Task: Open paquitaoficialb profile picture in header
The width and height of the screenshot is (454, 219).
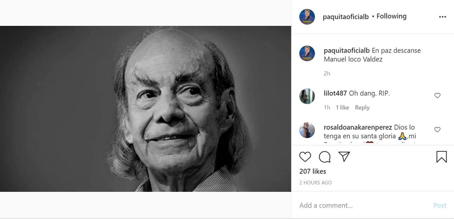Action: [x=307, y=17]
